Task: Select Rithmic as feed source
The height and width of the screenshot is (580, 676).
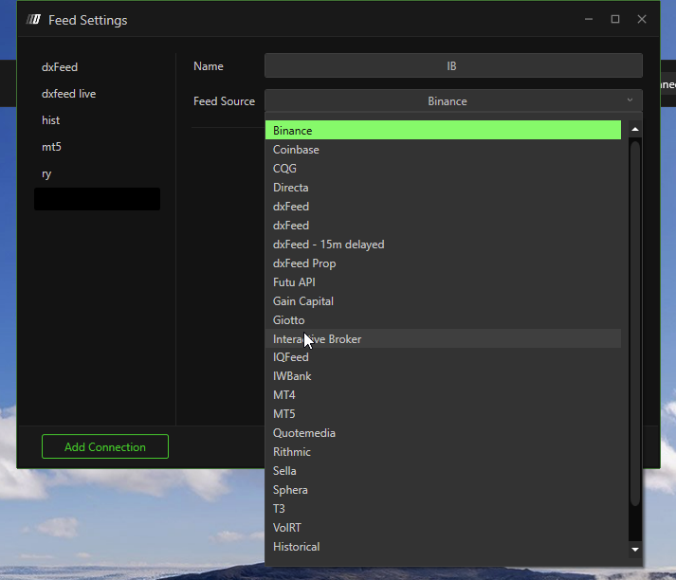Action: (x=291, y=452)
